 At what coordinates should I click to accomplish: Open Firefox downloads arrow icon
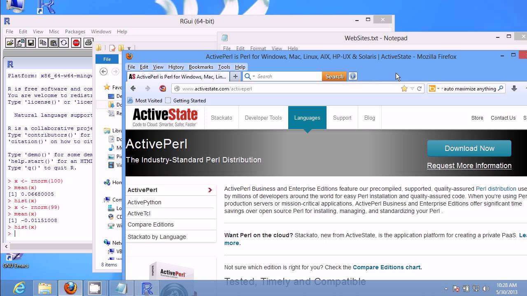click(x=514, y=88)
